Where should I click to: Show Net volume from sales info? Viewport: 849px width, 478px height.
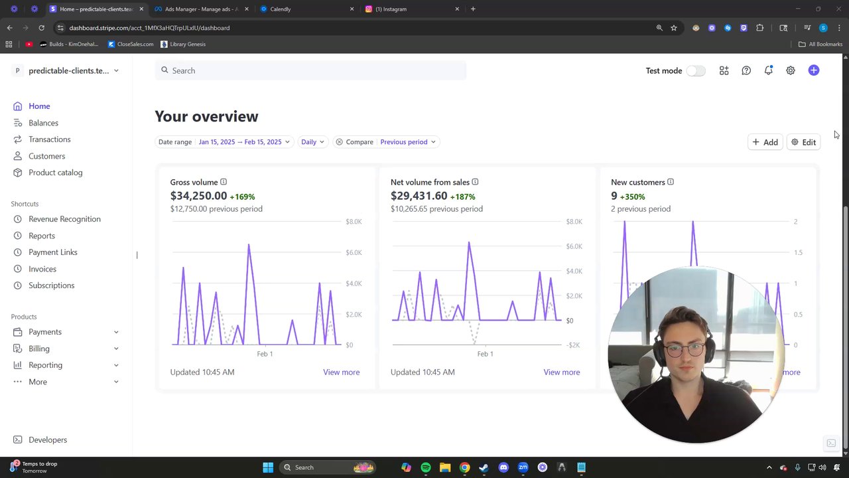point(475,182)
